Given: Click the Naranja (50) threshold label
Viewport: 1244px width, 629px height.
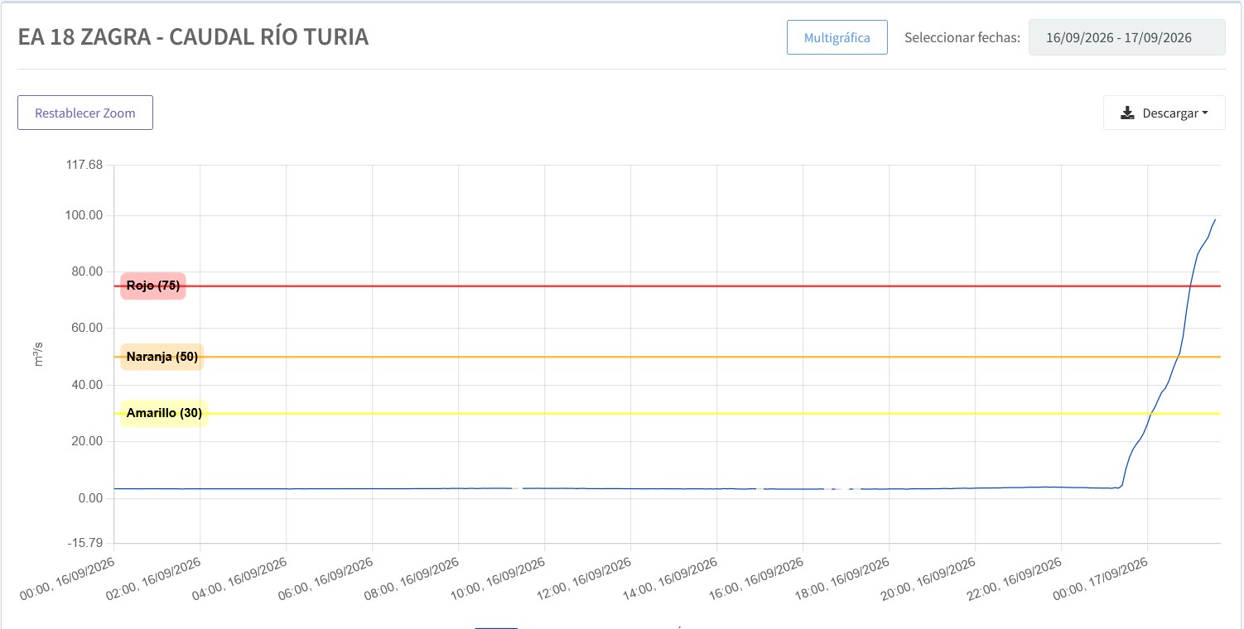Looking at the screenshot, I should point(162,357).
